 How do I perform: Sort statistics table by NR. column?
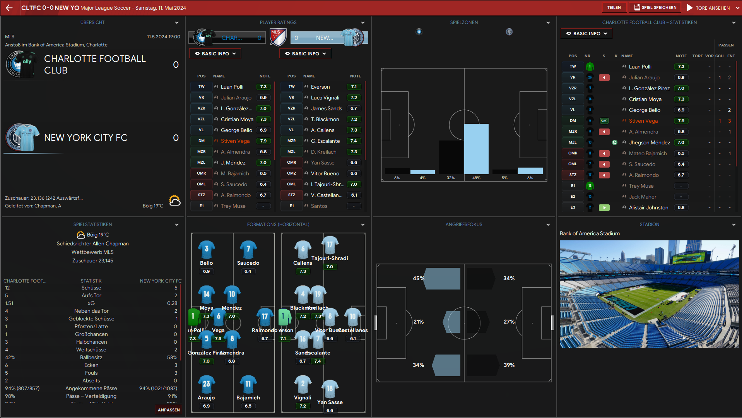coord(588,56)
